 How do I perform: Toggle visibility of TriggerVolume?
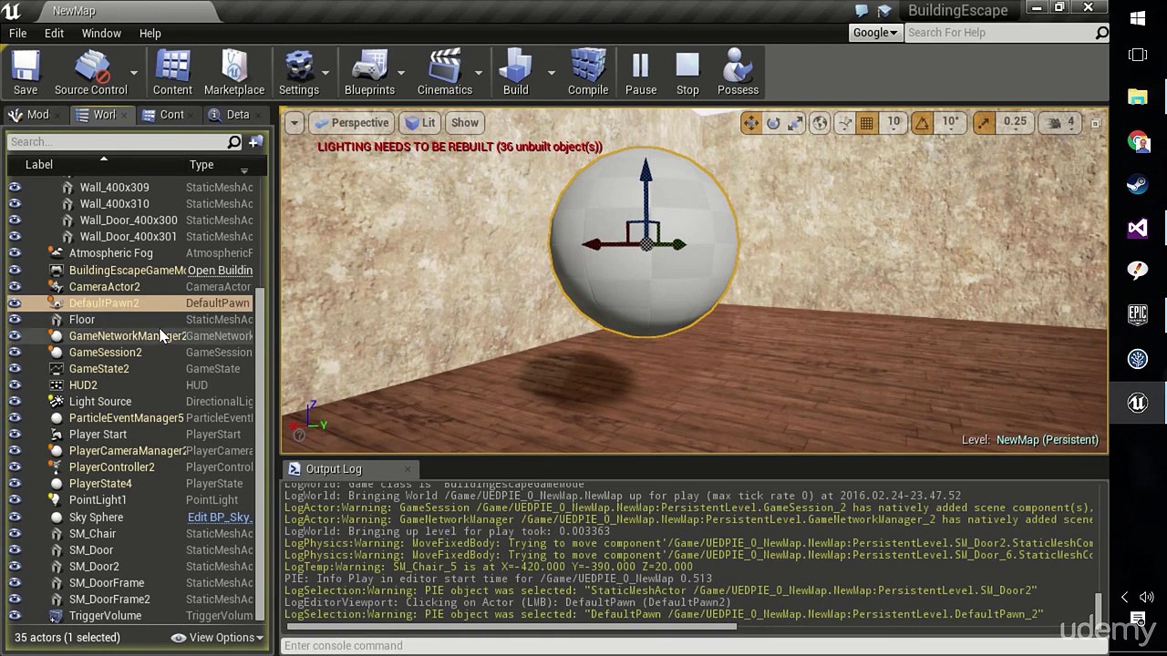point(15,616)
